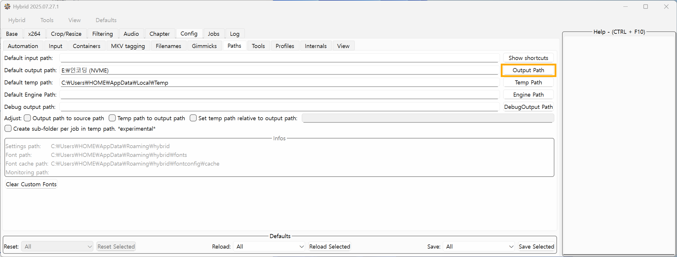677x257 pixels.
Task: Click the Reset Selected button
Action: pos(116,247)
